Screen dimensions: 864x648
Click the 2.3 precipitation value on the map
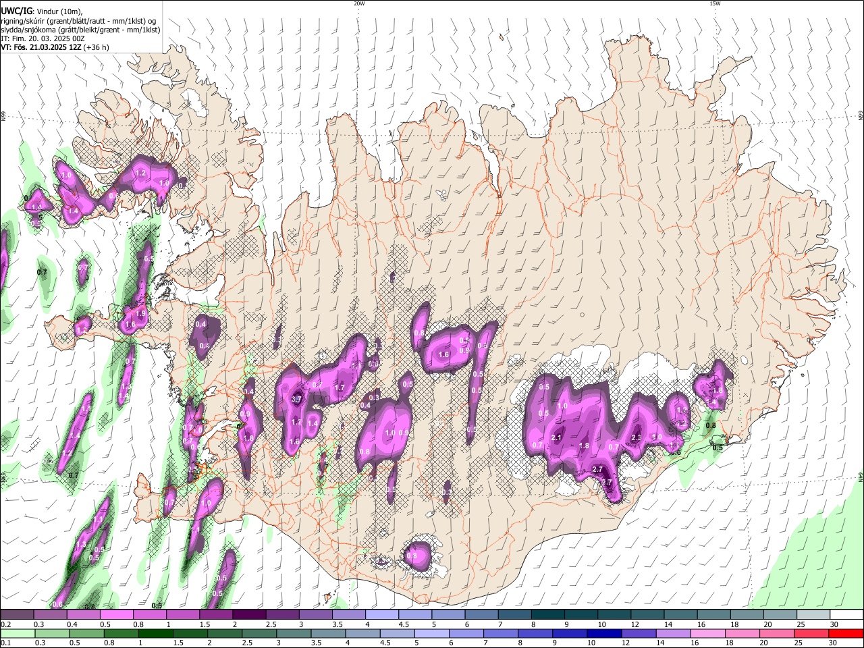(636, 437)
